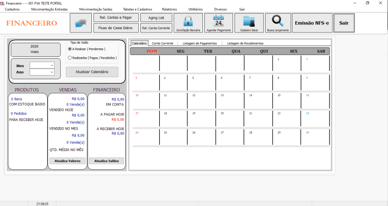Open the Relatórios menu
388x206 pixels.
169,9
